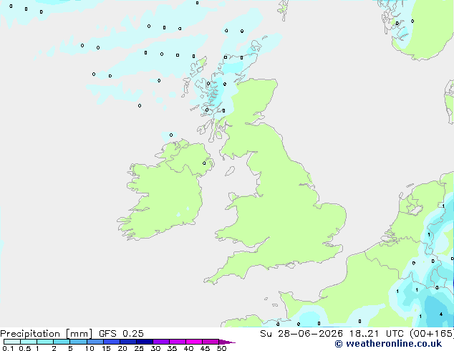Click the 30–35 mm purple legend swatch
This screenshot has width=454, height=351.
tap(161, 342)
